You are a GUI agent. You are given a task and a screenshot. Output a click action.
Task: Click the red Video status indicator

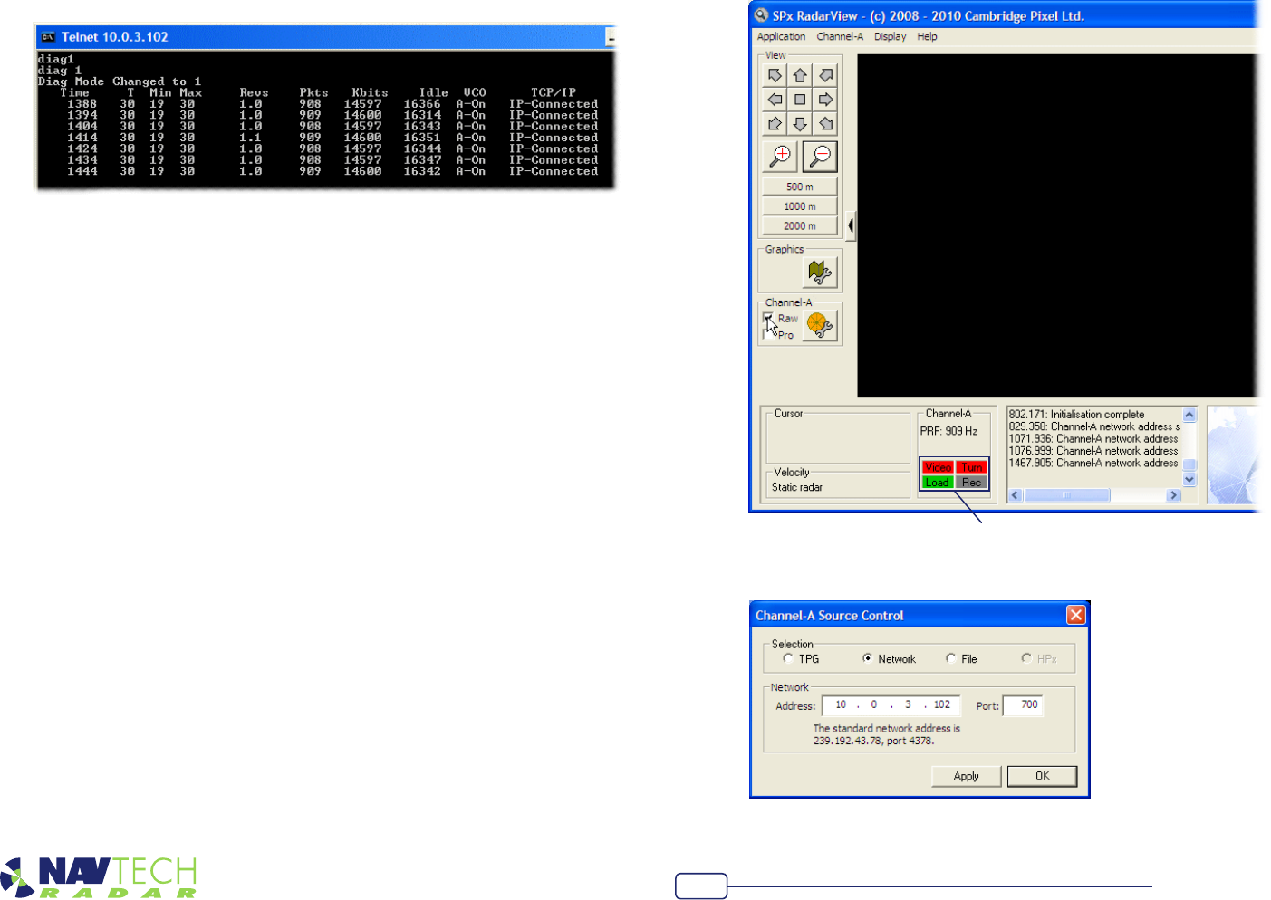(x=938, y=467)
